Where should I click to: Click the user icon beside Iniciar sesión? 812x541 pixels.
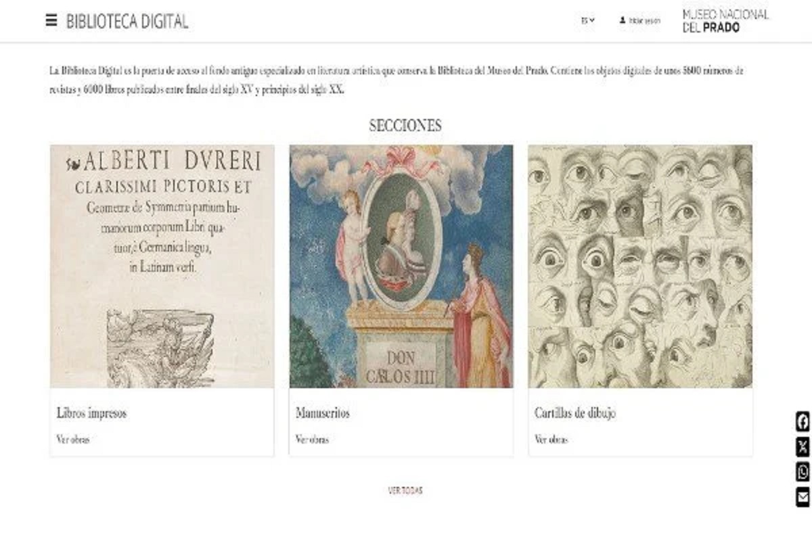(x=623, y=20)
